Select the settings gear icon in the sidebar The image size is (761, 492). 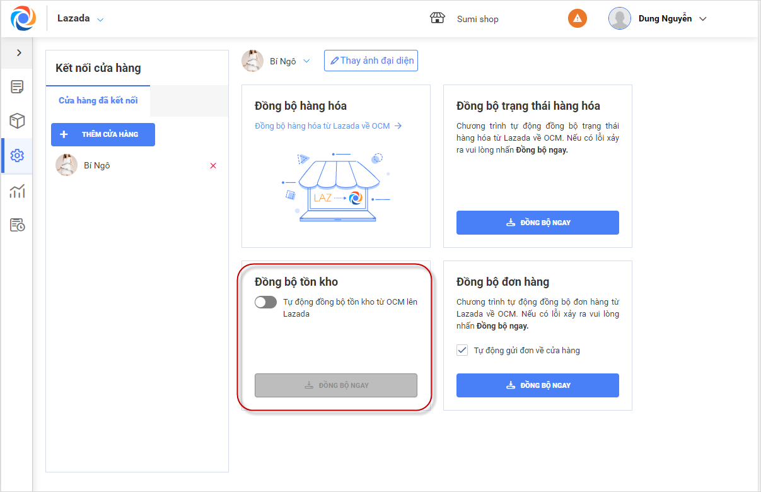pyautogui.click(x=17, y=156)
